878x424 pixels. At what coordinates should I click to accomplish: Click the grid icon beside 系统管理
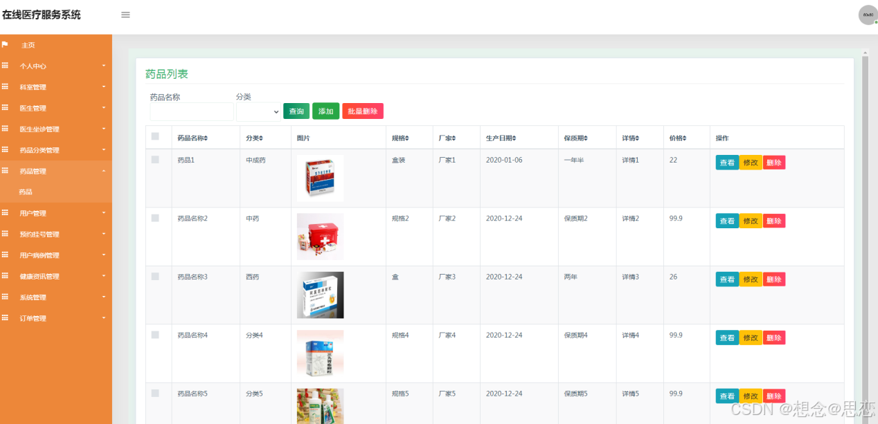(5, 297)
